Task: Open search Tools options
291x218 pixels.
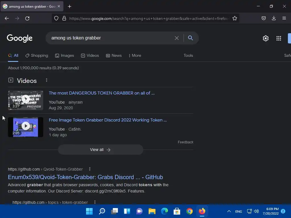Action: 188,55
